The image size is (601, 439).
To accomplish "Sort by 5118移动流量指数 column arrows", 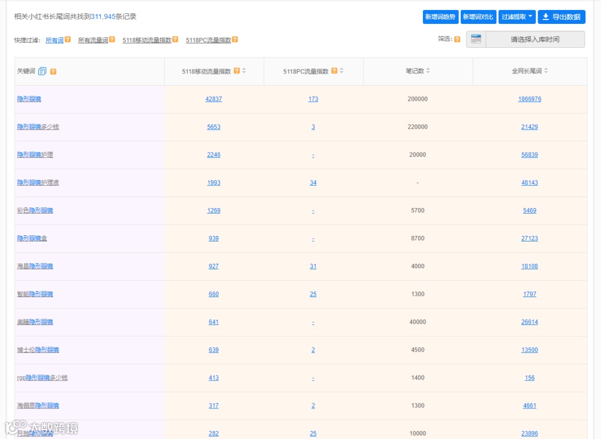I will (244, 71).
